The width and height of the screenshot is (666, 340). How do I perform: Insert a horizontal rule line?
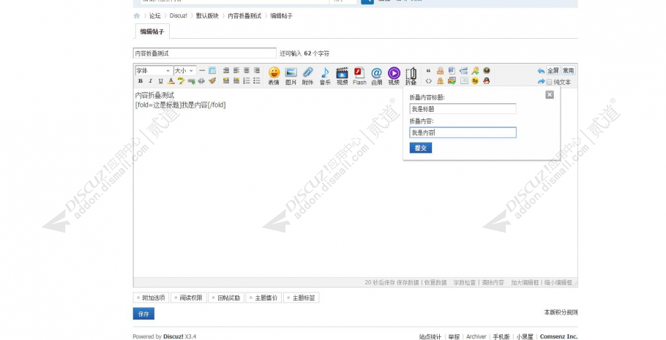point(202,70)
